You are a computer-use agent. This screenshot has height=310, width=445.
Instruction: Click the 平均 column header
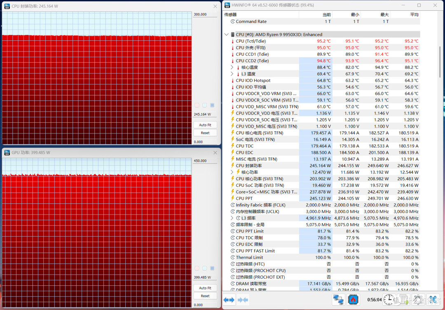[405, 14]
